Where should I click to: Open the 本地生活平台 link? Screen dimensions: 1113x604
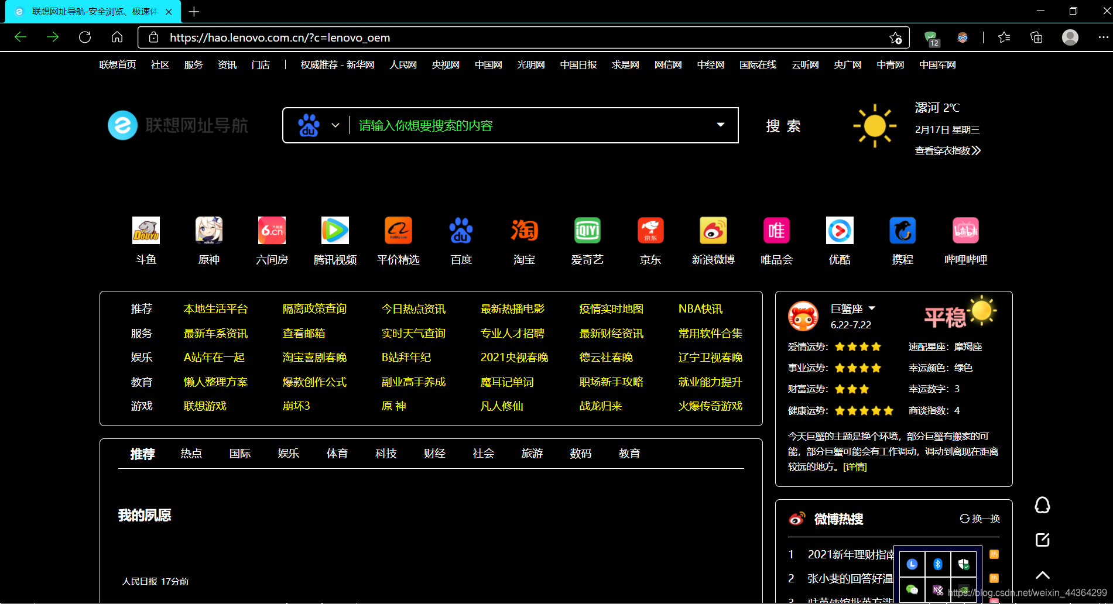[x=216, y=309]
